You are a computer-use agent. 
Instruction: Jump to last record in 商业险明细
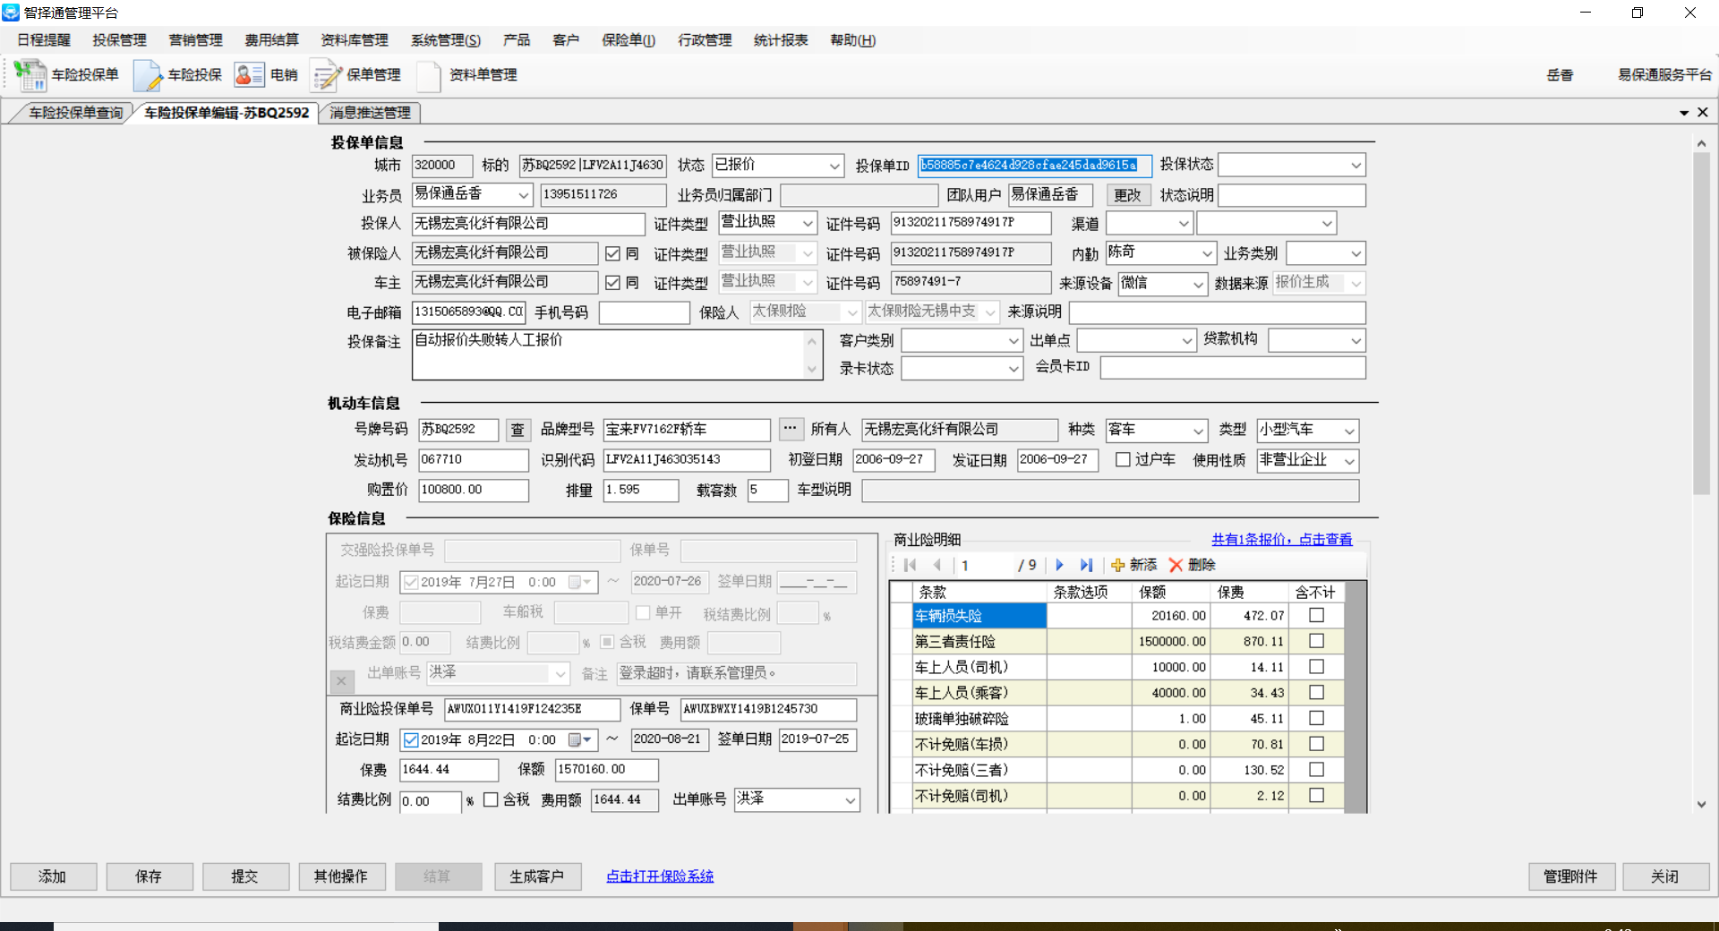[x=1086, y=565]
